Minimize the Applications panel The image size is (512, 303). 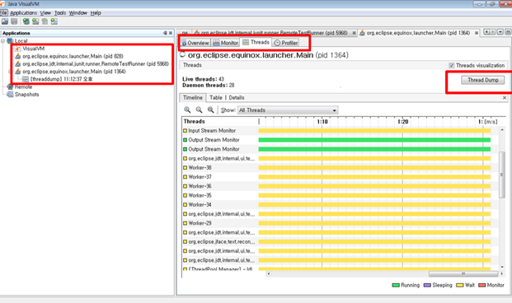click(165, 33)
